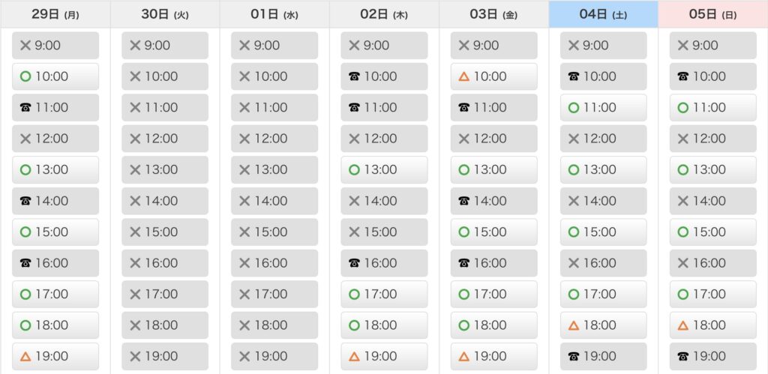Select the 18:00 slot on Friday 03日
The image size is (768, 374).
pos(493,325)
